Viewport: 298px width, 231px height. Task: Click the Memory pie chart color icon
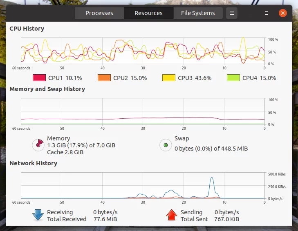tap(38, 145)
